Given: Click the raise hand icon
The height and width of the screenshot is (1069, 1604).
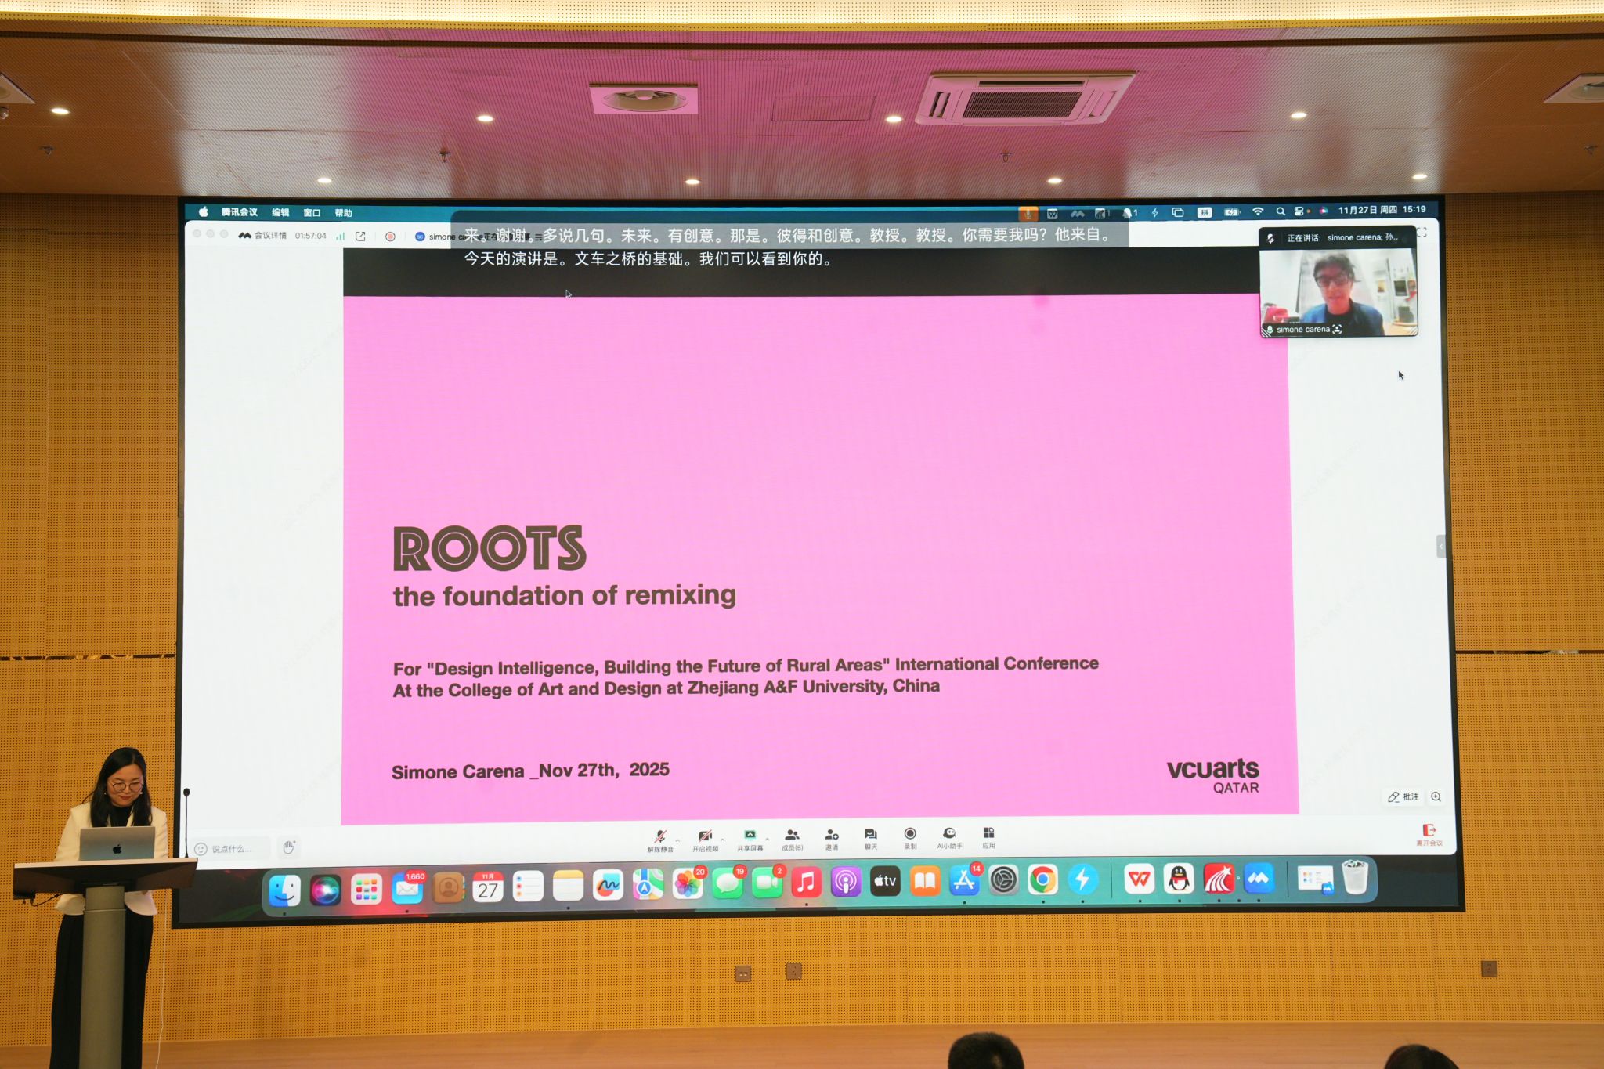Looking at the screenshot, I should point(289,847).
